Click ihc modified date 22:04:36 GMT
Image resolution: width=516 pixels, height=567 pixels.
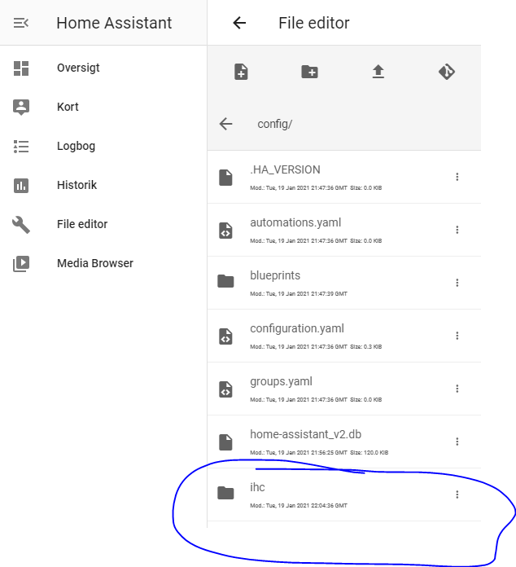click(x=299, y=506)
